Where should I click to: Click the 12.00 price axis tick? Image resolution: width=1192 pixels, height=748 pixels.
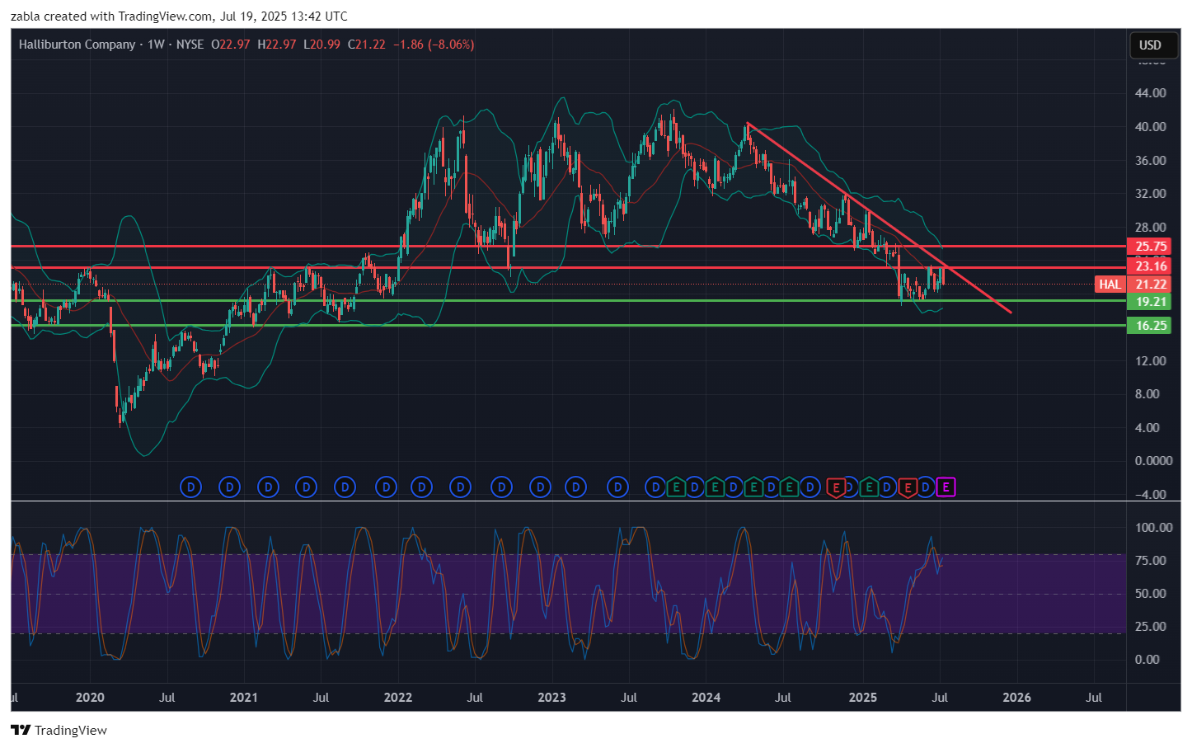[x=1151, y=361]
